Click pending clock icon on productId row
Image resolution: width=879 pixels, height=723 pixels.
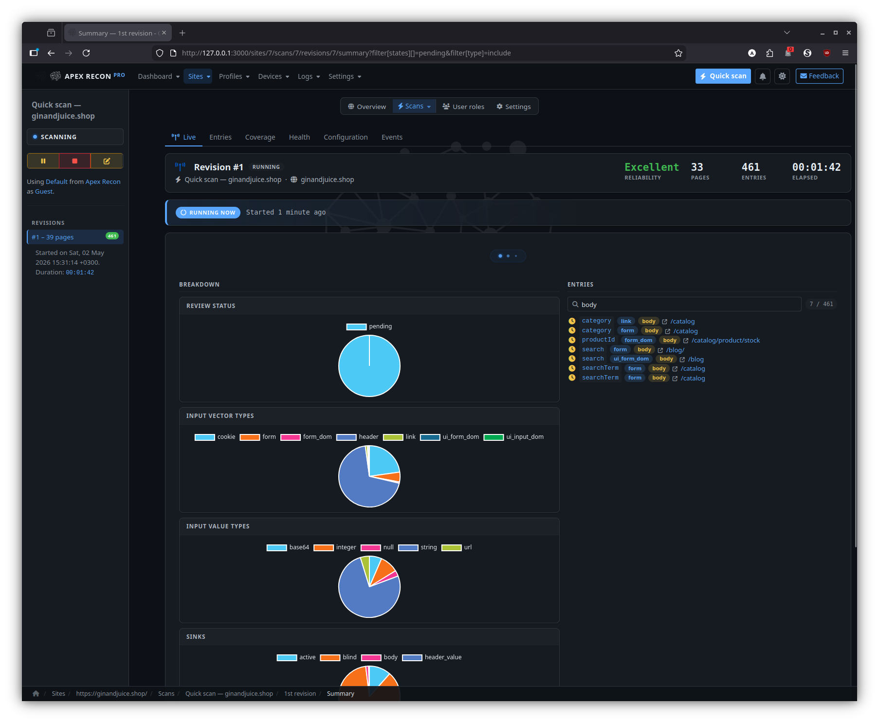tap(572, 340)
